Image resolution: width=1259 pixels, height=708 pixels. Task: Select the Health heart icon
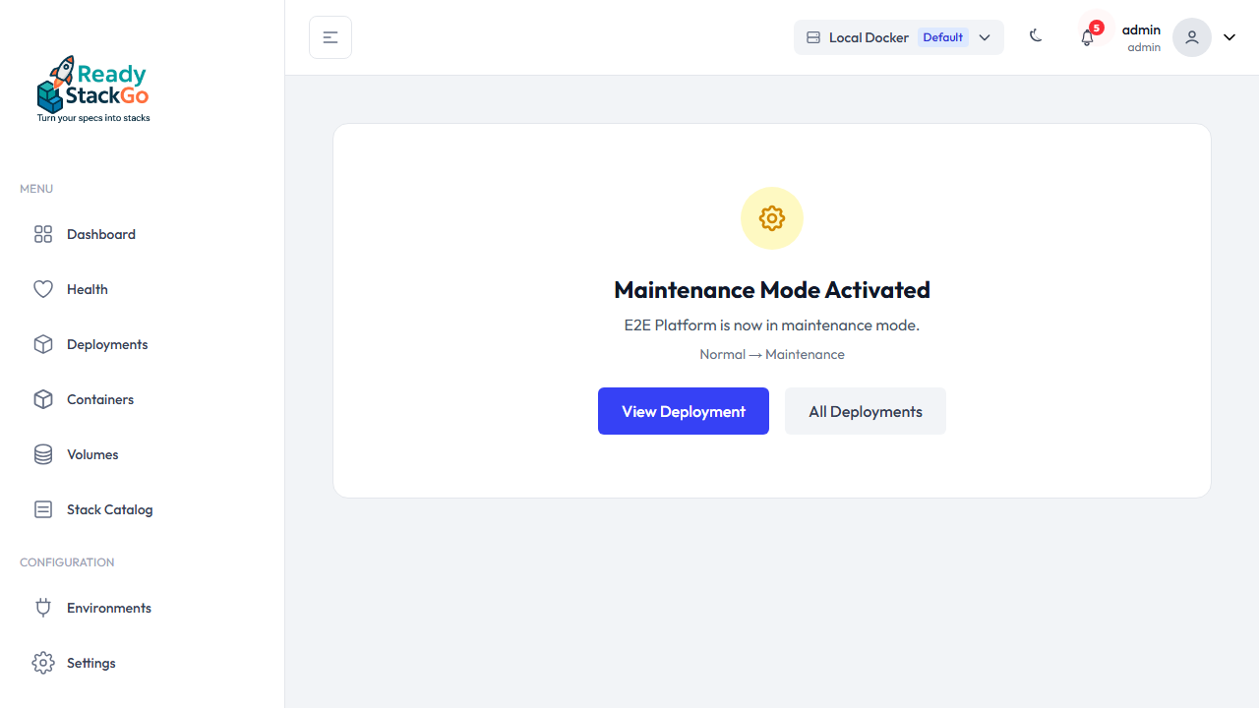point(43,289)
